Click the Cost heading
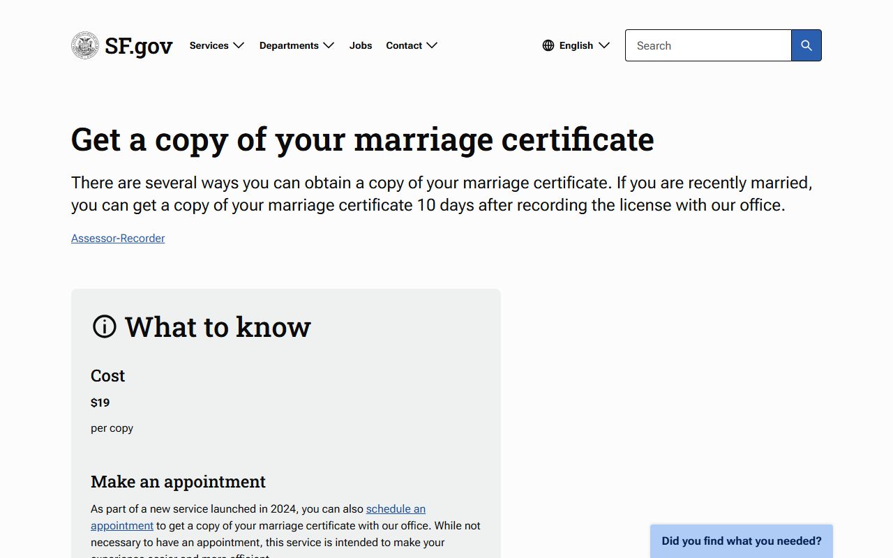The width and height of the screenshot is (893, 558). tap(108, 376)
